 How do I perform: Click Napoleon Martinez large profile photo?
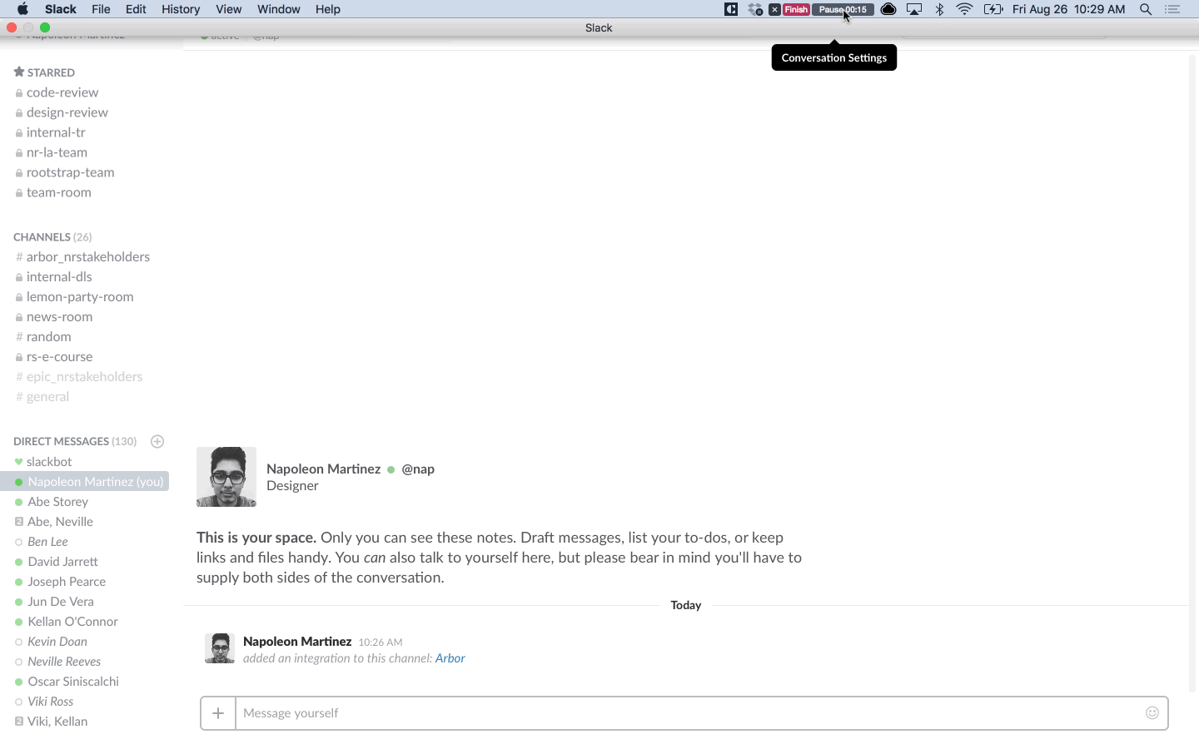[226, 477]
